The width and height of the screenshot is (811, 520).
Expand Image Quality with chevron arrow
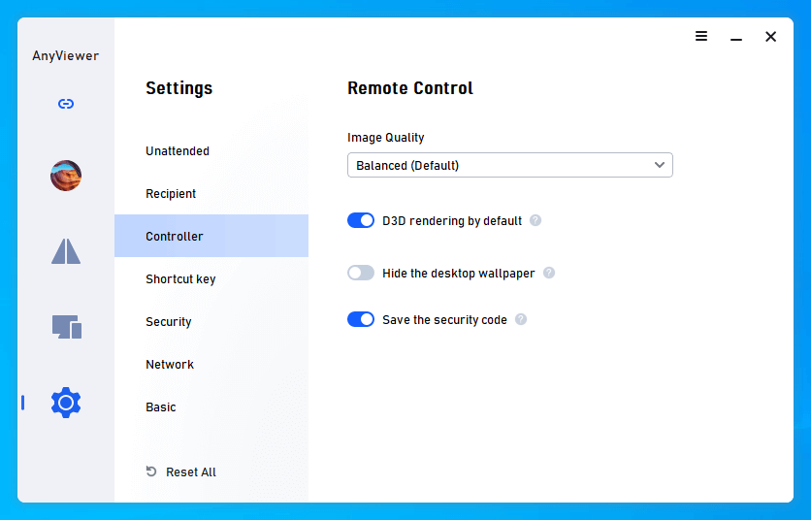pyautogui.click(x=660, y=165)
